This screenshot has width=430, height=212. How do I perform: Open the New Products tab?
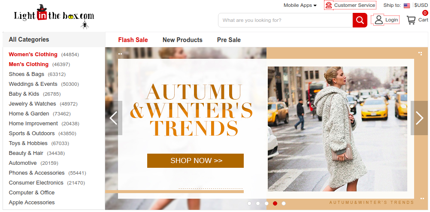click(x=182, y=40)
